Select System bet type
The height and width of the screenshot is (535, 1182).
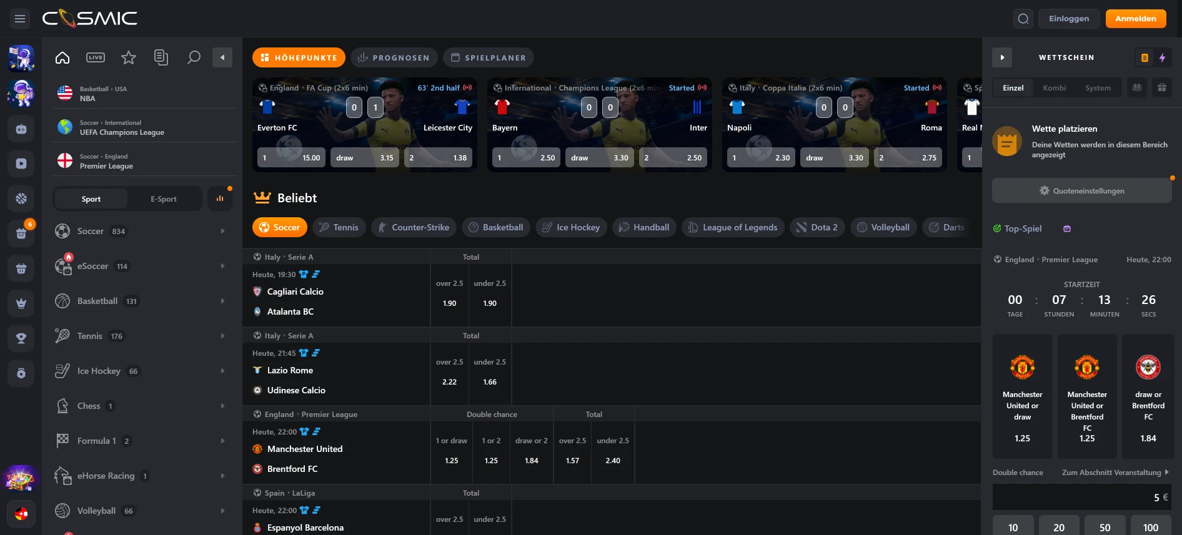tap(1098, 88)
